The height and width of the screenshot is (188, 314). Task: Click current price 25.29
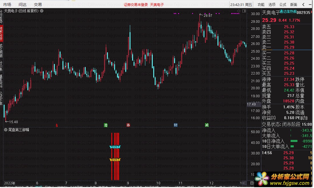(269, 20)
